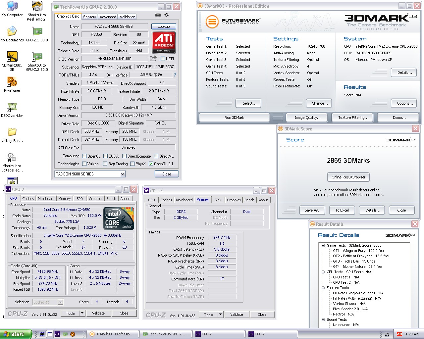Open D3DOverrider desktop icon
The image size is (424, 339).
12,110
